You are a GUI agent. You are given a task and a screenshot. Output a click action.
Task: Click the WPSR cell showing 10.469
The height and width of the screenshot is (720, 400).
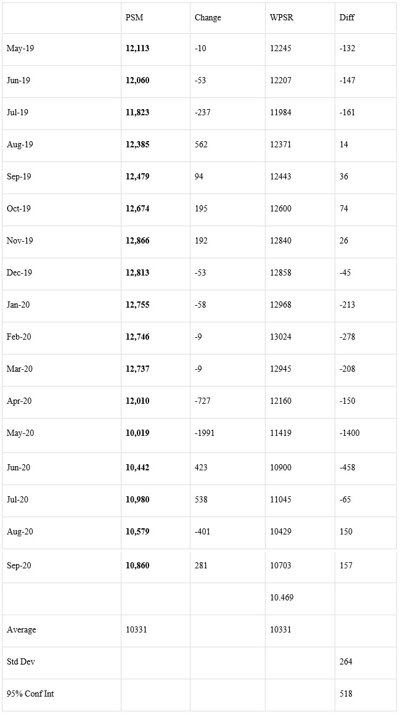tap(282, 597)
